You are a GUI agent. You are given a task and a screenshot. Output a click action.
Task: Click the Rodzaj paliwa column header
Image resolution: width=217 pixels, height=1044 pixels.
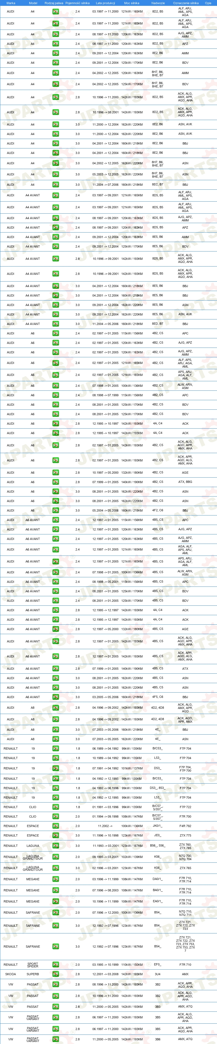pos(54,3)
